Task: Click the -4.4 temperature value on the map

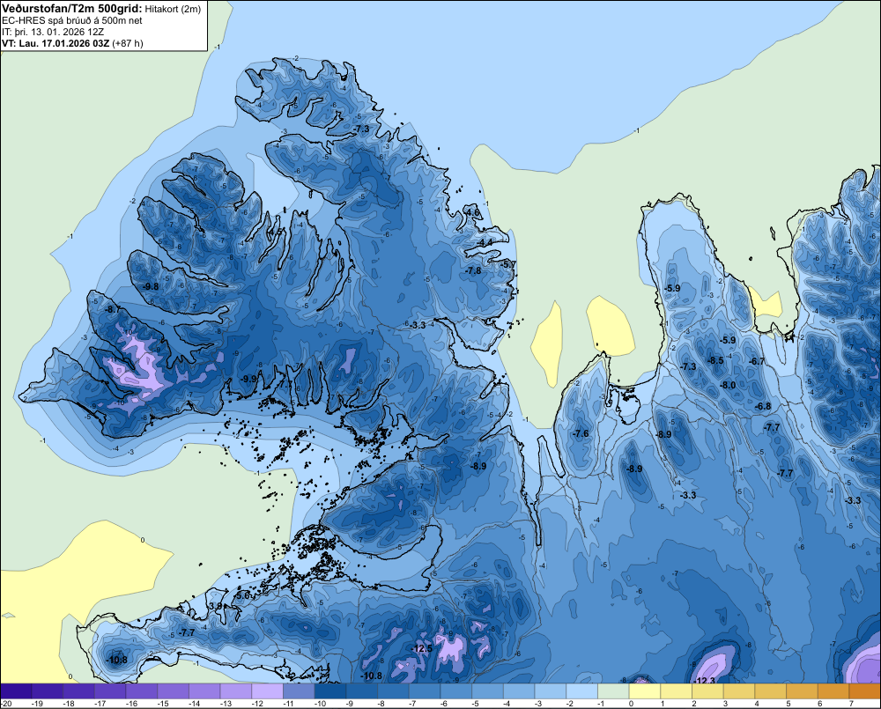Action: 485,242
